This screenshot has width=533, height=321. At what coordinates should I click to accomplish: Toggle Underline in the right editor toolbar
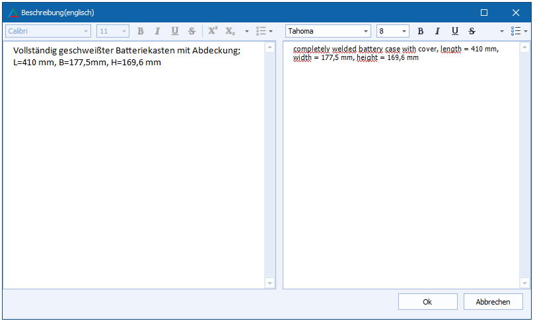[x=454, y=31]
